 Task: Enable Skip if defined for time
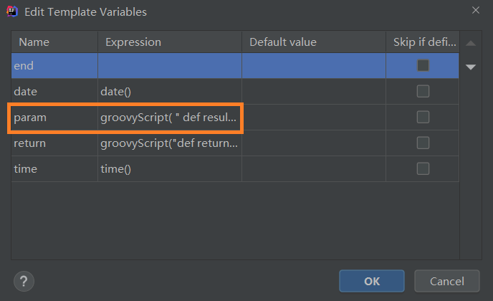[x=423, y=168]
